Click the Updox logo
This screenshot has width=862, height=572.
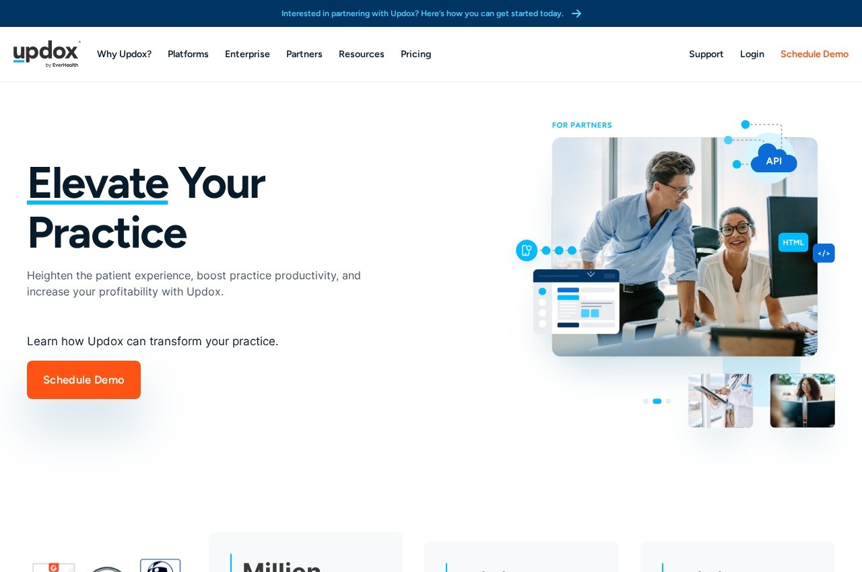click(47, 54)
